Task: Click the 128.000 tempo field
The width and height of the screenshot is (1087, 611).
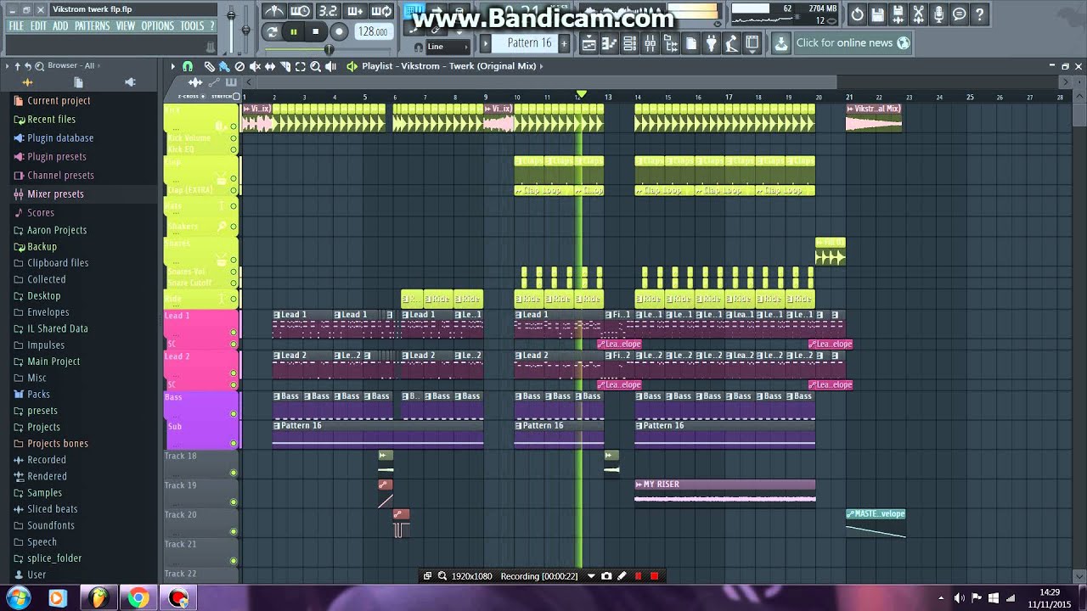Action: [x=372, y=31]
